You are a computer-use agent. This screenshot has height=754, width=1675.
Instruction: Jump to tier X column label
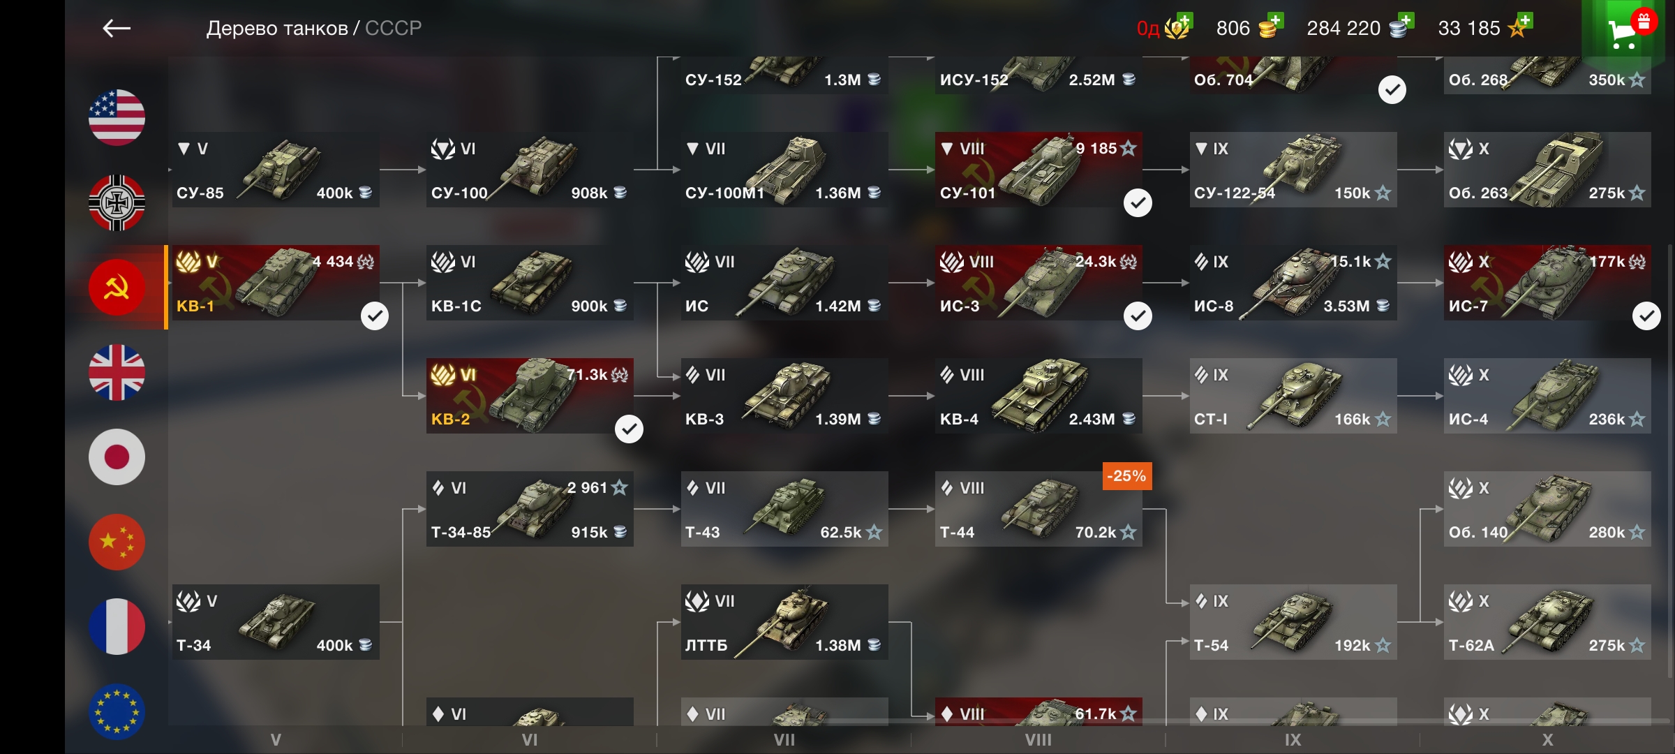[1547, 740]
